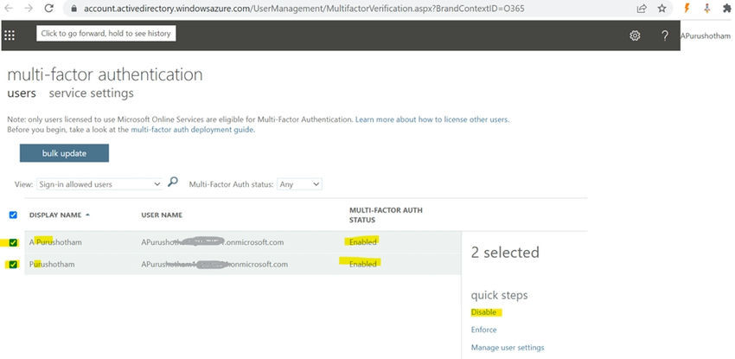Viewport: 735px width, 359px height.
Task: Uncheck the Purushotham user row checkbox
Action: [x=13, y=265]
